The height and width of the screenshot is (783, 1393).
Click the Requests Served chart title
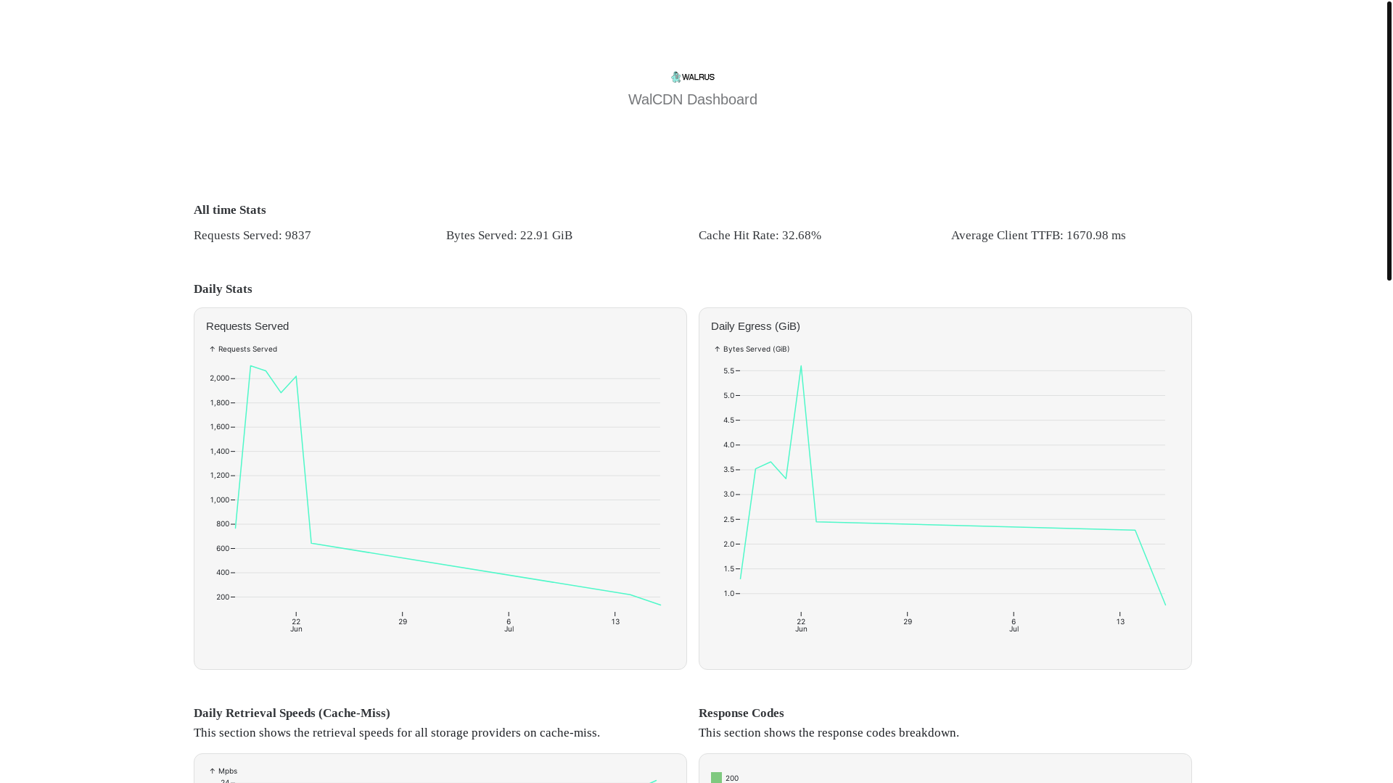(x=247, y=326)
